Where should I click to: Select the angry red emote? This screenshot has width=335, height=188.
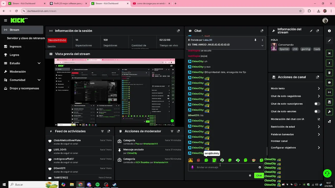(198, 160)
